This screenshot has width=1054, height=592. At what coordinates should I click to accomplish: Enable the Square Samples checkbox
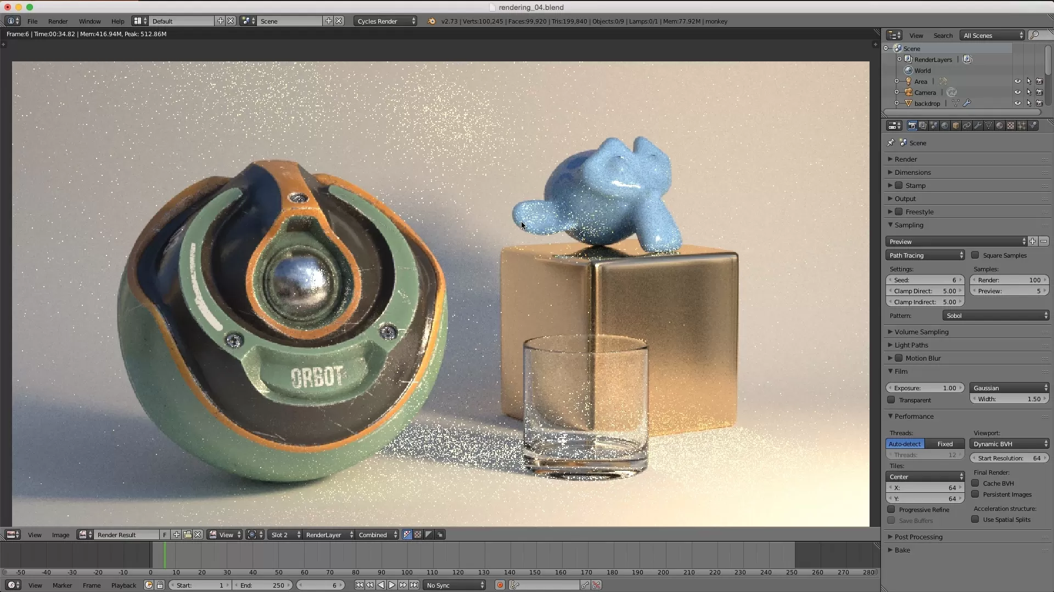coord(975,255)
